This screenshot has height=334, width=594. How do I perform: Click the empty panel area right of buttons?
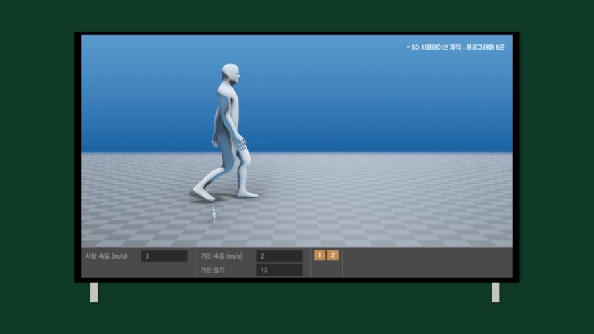pos(426,262)
